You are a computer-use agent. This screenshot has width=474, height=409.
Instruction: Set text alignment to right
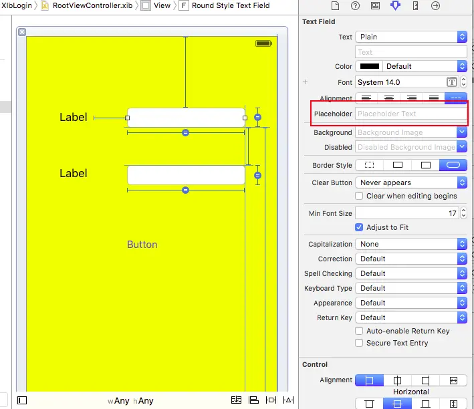(x=411, y=98)
